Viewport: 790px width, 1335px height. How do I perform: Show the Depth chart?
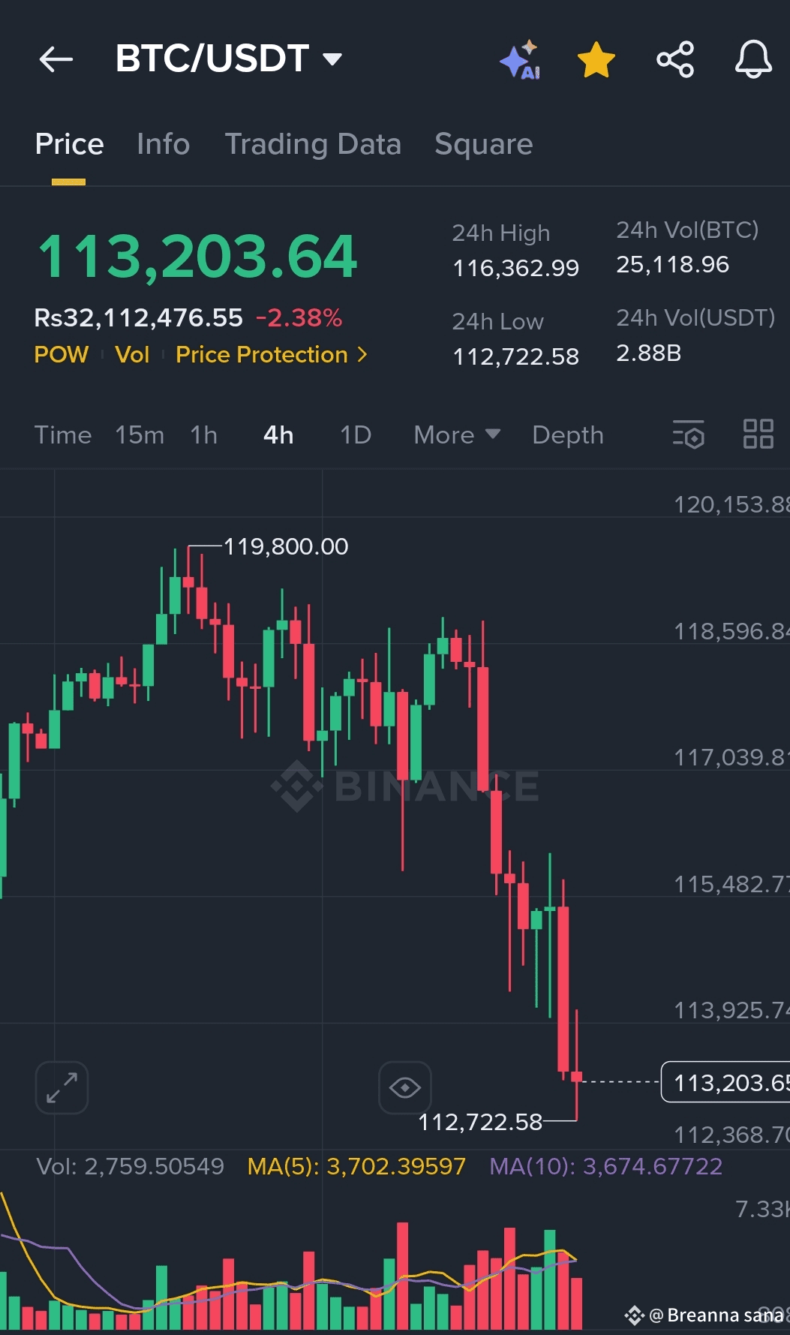(x=568, y=435)
